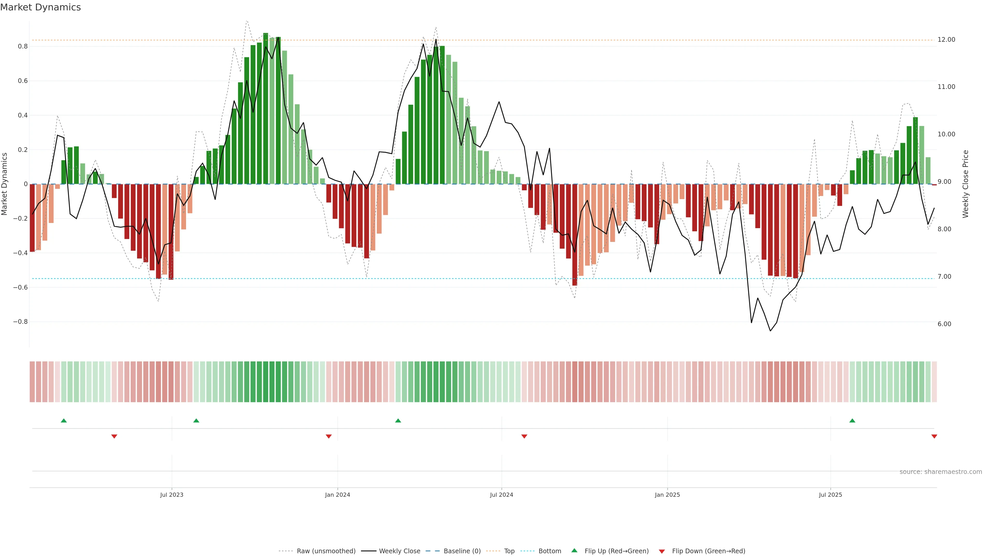Toggle the Bottom legend entry
995x560 pixels.
tap(550, 551)
